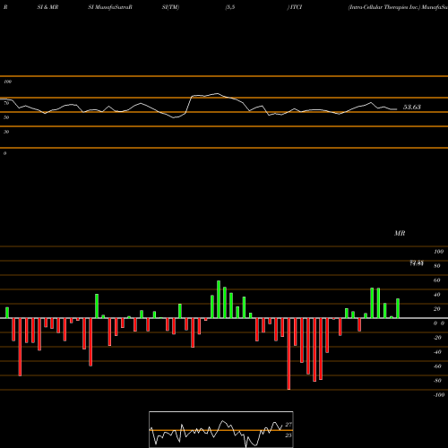Click the SI(TM) text in the header
The height and width of the screenshot is (448, 448).
click(170, 7)
